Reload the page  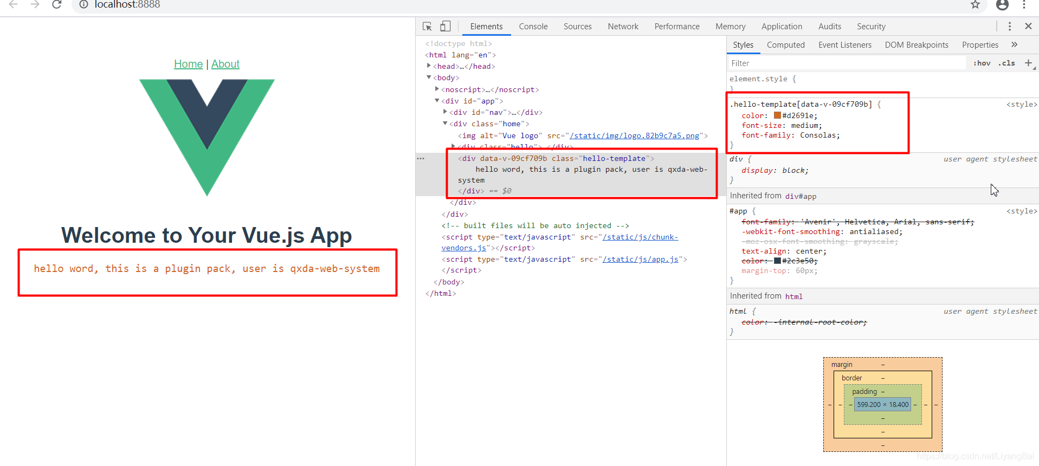tap(56, 5)
